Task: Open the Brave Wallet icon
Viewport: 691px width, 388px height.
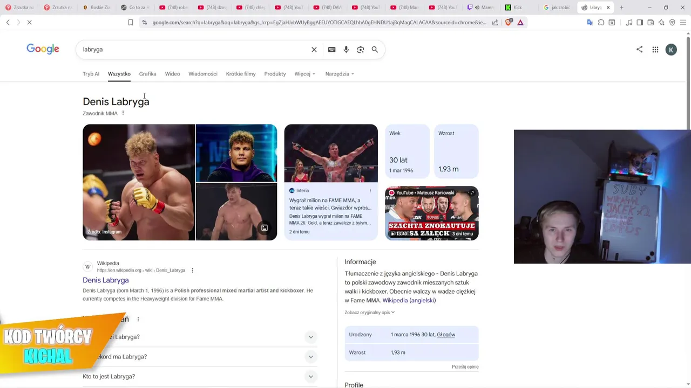Action: tap(651, 22)
